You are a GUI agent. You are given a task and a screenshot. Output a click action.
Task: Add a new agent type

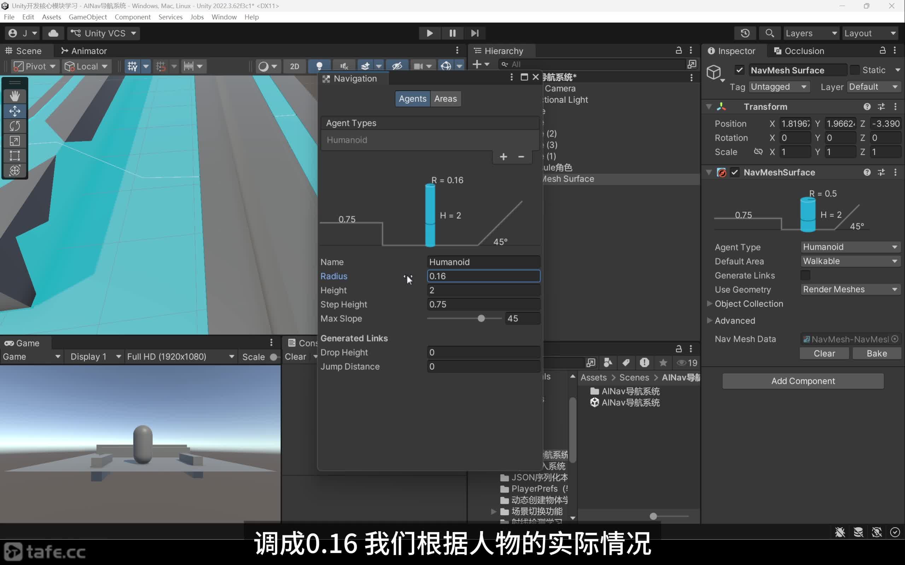point(503,157)
